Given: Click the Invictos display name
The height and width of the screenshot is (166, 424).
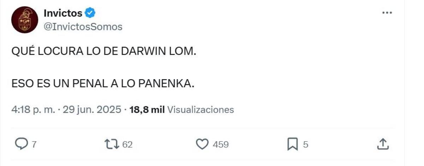Looking at the screenshot, I should point(63,13).
